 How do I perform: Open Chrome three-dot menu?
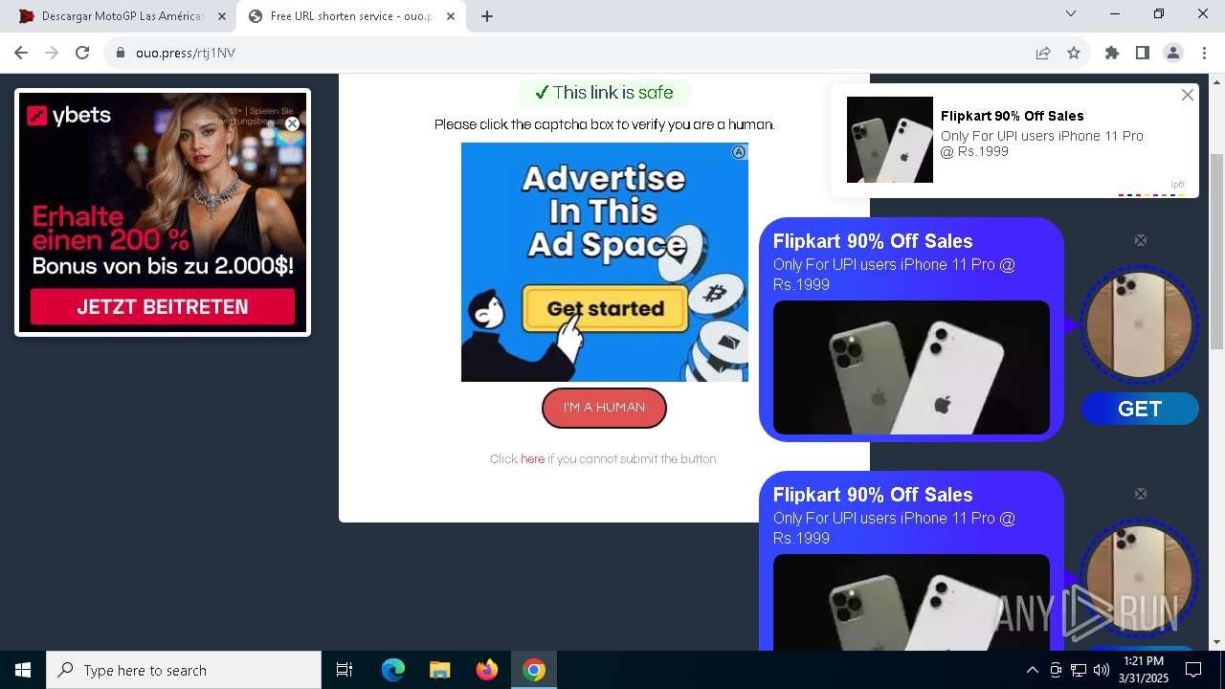click(x=1204, y=53)
